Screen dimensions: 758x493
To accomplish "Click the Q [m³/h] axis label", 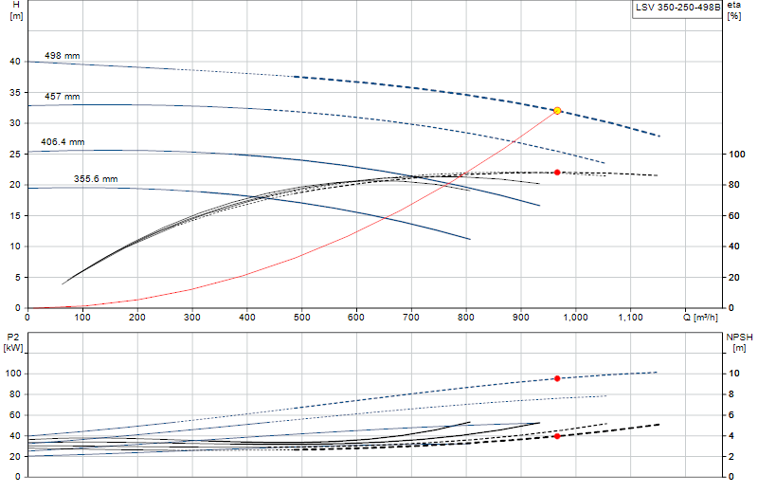I will (x=700, y=318).
